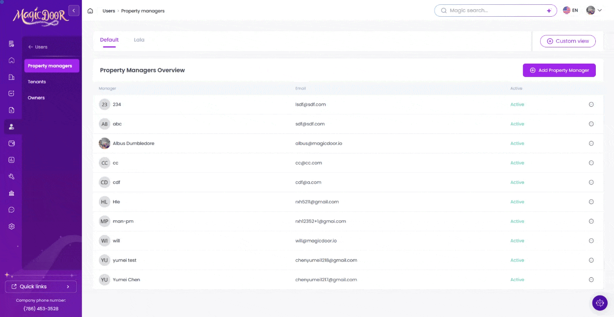
Task: Select Tenants in the Users menu
Action: (x=36, y=81)
